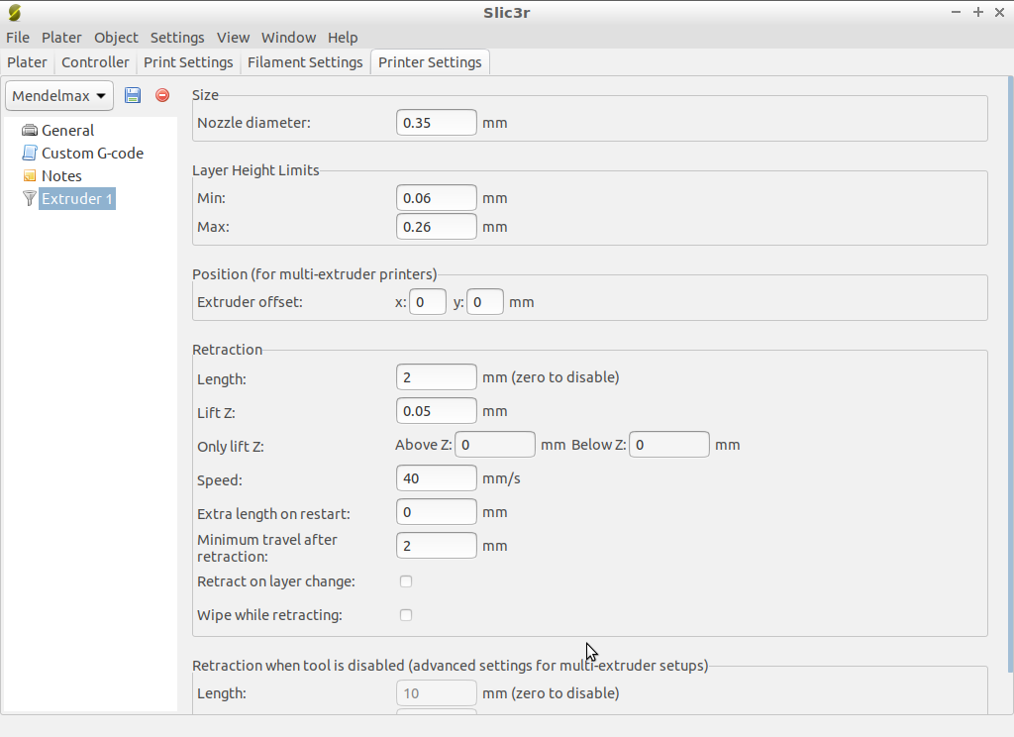1014x737 pixels.
Task: Click the 'Only lift Z:' label
Action: [230, 447]
